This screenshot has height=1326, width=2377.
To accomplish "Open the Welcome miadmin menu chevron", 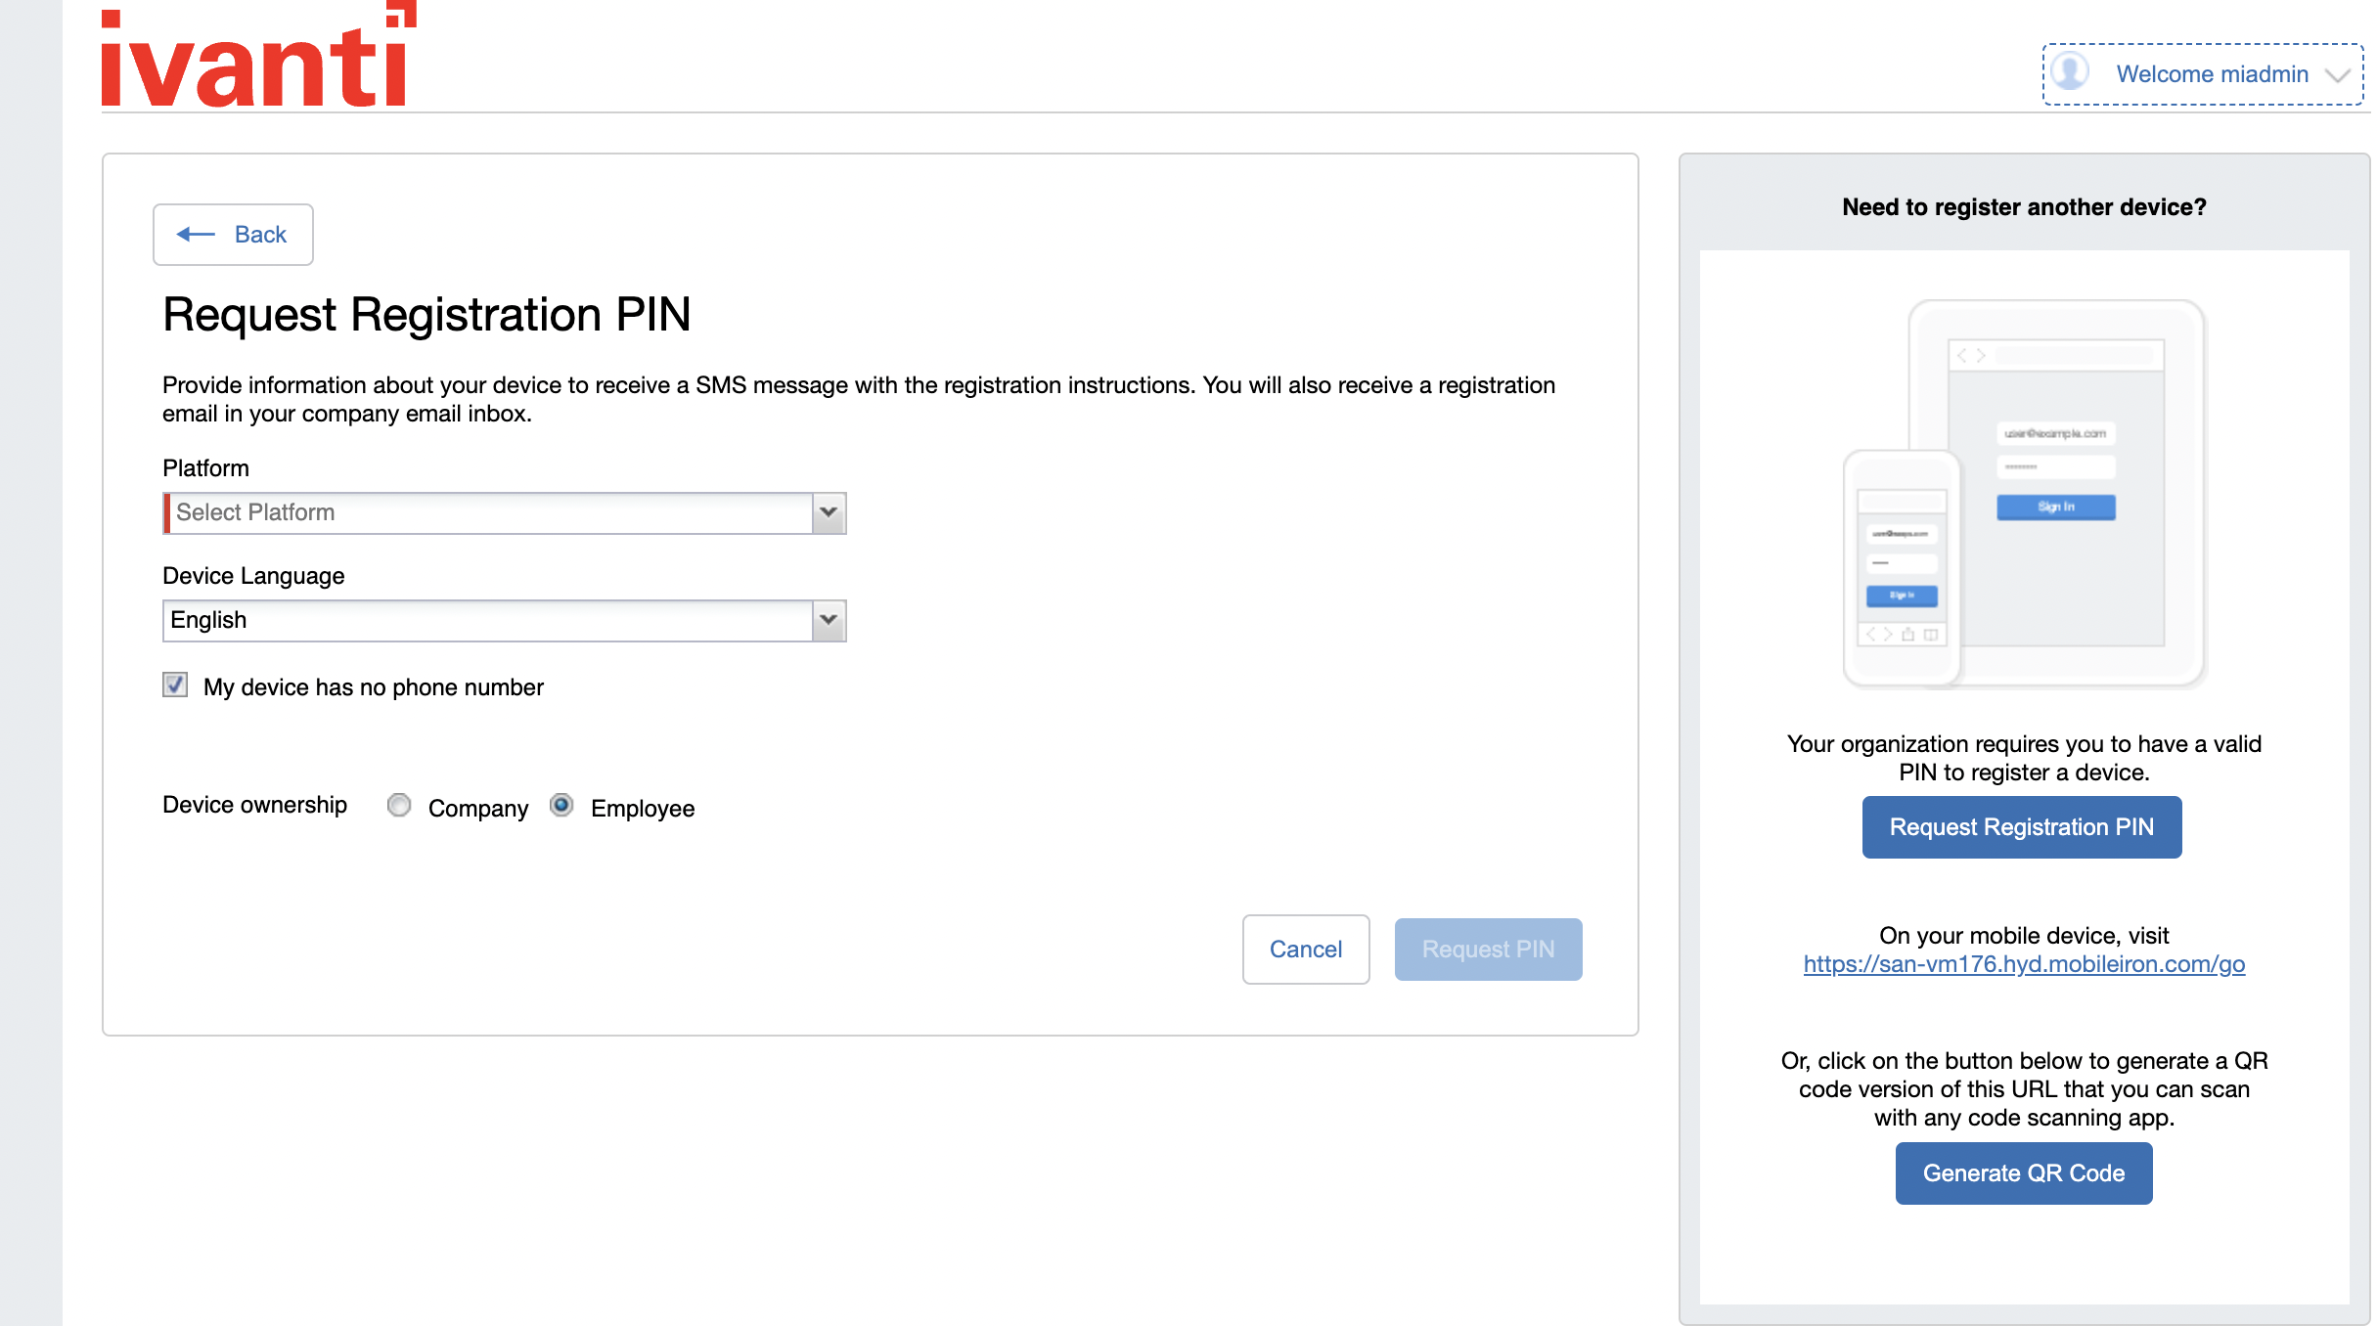I will tap(2338, 75).
